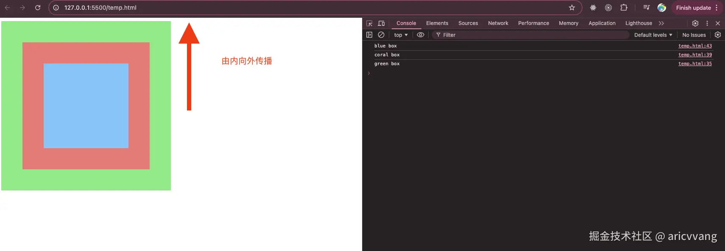725x251 pixels.
Task: Open source link temp.html:43
Action: tap(695, 46)
